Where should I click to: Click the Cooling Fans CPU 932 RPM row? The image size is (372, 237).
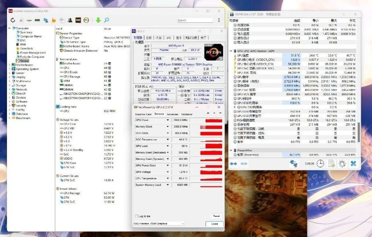(x=88, y=111)
